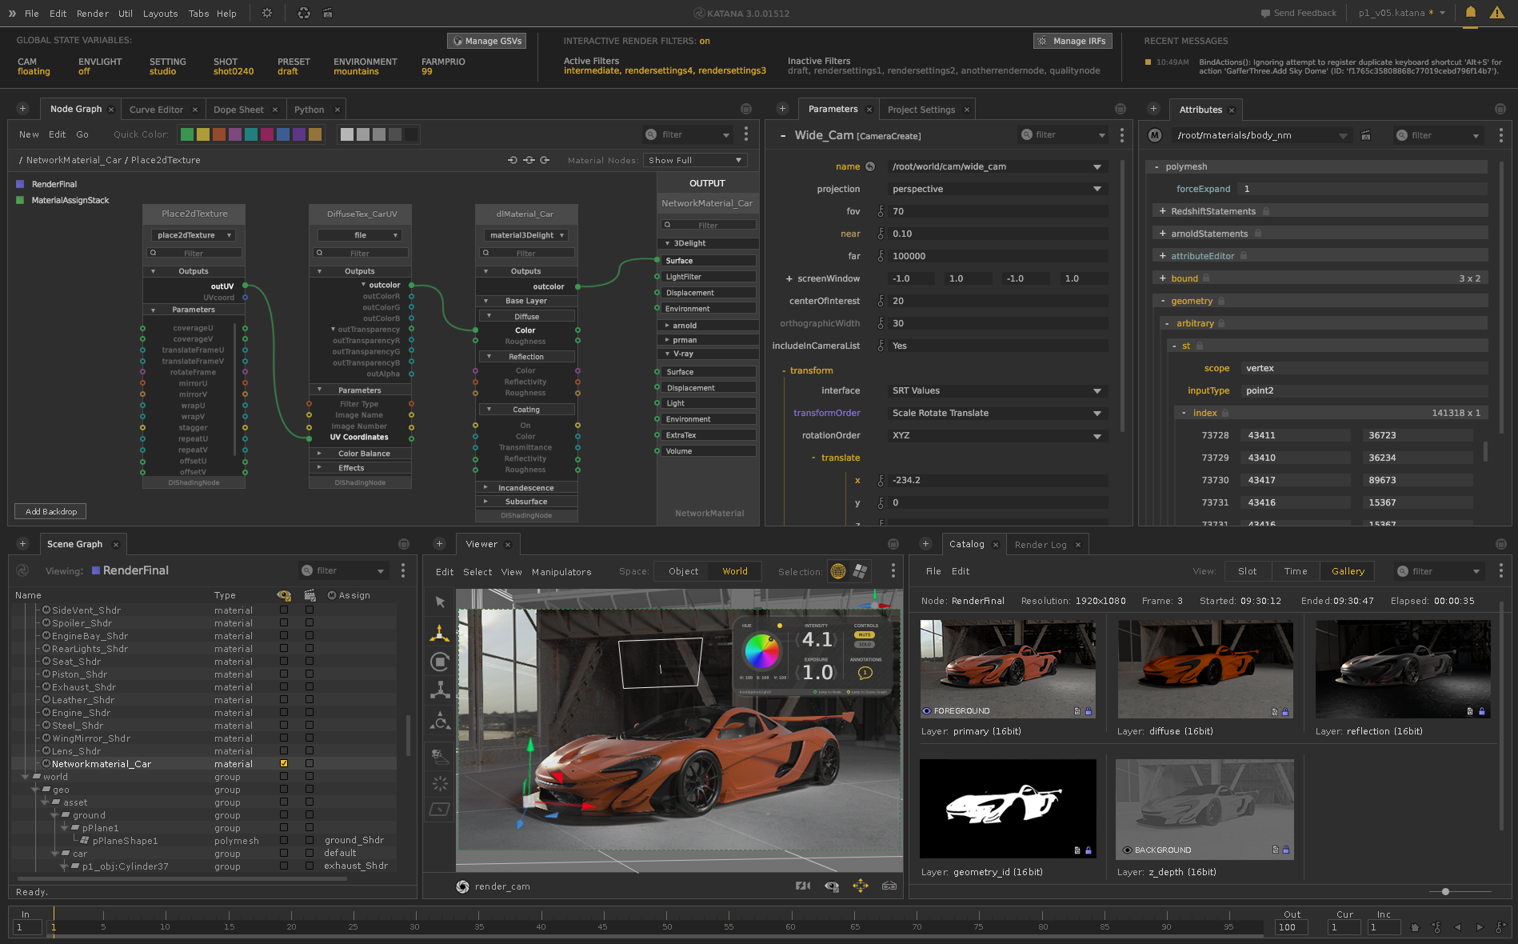Collapse the world group in Scene Graph

point(25,777)
